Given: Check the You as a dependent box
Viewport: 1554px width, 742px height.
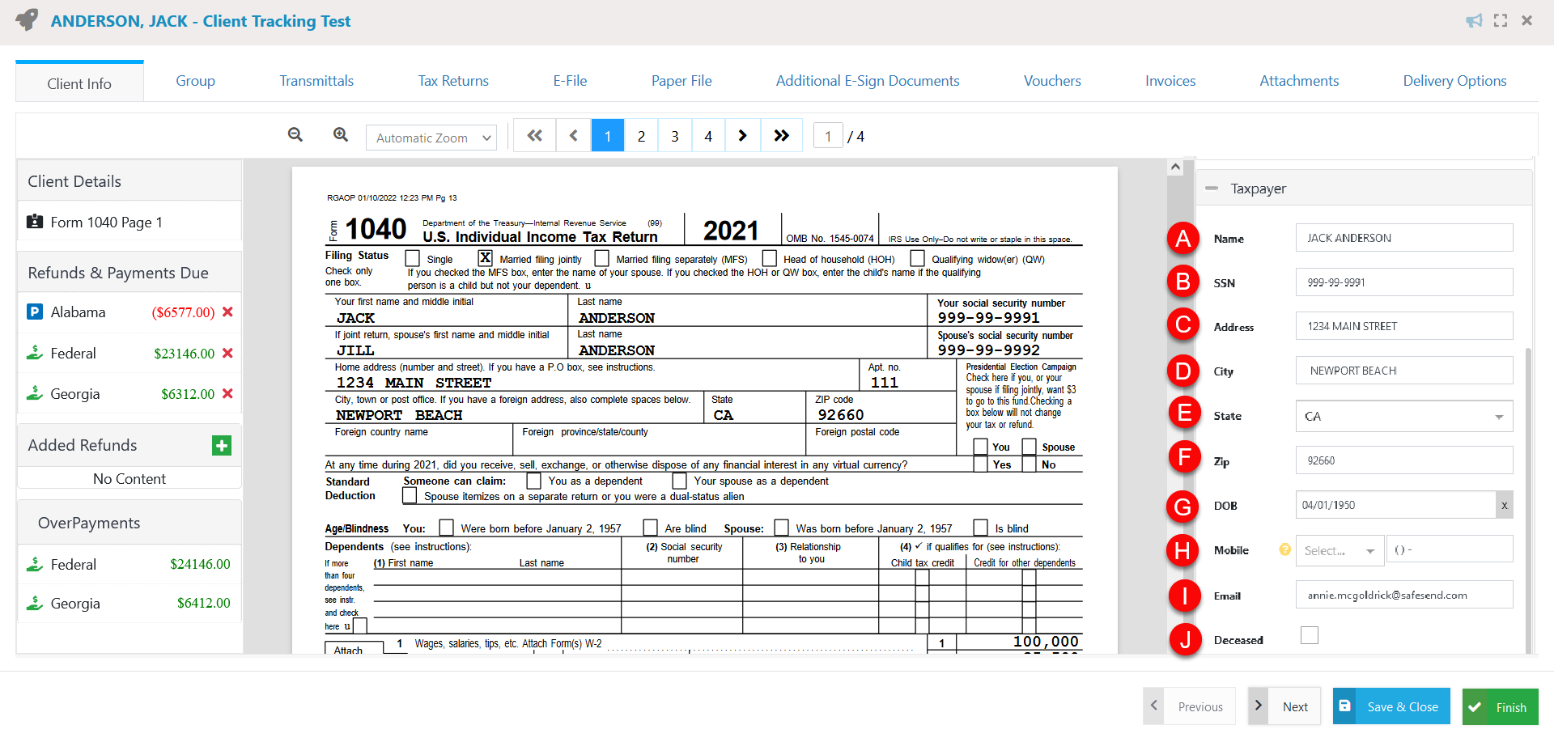Looking at the screenshot, I should (533, 481).
